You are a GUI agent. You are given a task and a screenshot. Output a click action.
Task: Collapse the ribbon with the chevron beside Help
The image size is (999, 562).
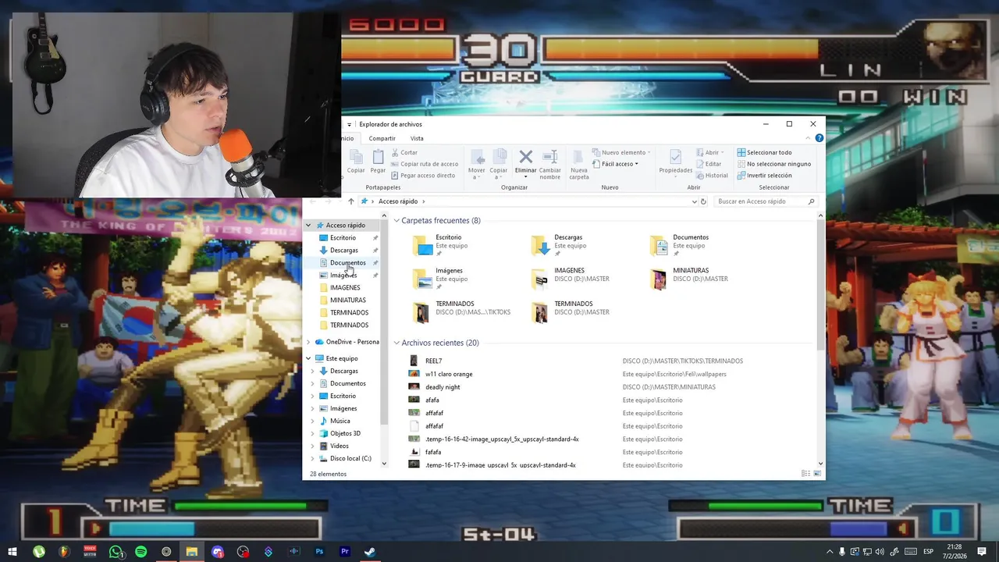(809, 138)
